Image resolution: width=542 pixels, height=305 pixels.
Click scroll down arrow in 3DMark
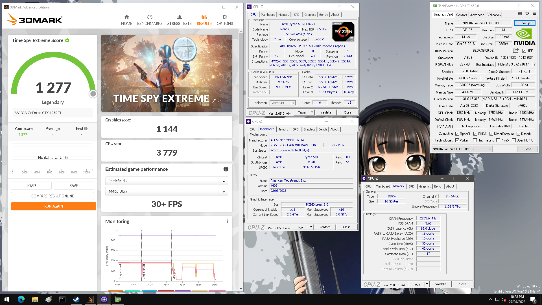pyautogui.click(x=241, y=289)
